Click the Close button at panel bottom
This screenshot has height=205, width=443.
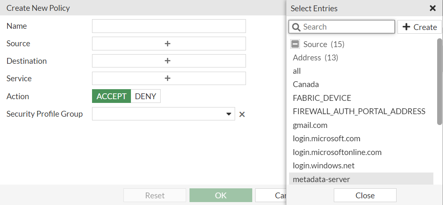click(x=365, y=195)
